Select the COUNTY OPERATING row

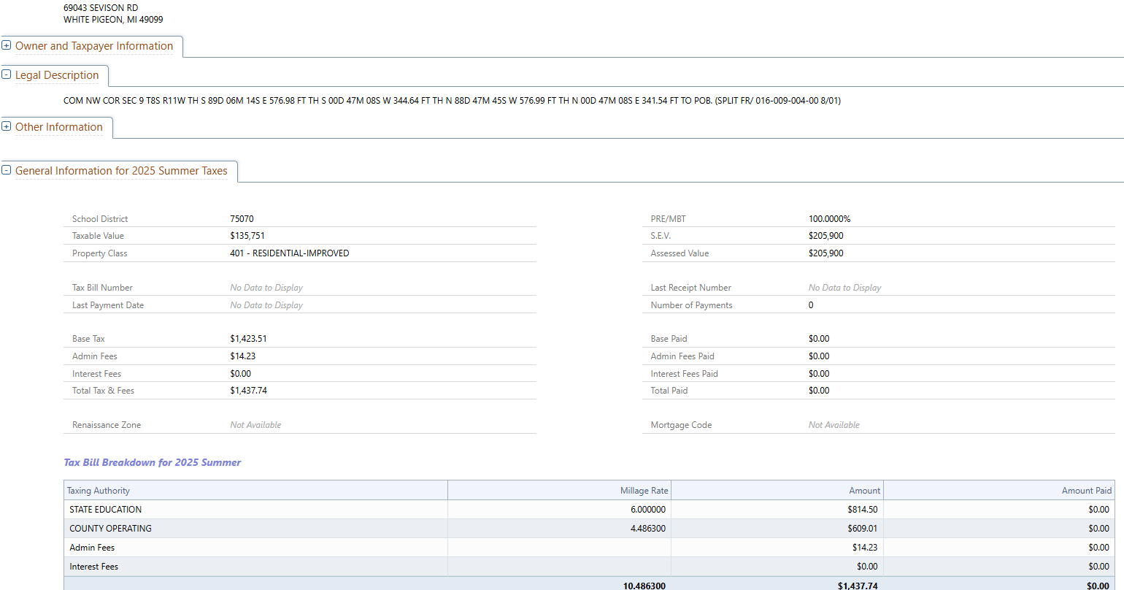click(x=111, y=529)
